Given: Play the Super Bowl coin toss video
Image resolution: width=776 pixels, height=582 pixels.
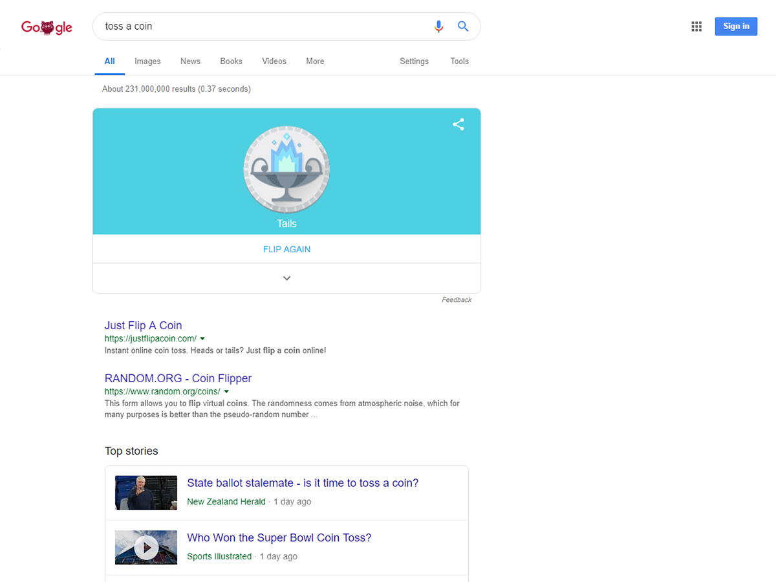Looking at the screenshot, I should (146, 548).
